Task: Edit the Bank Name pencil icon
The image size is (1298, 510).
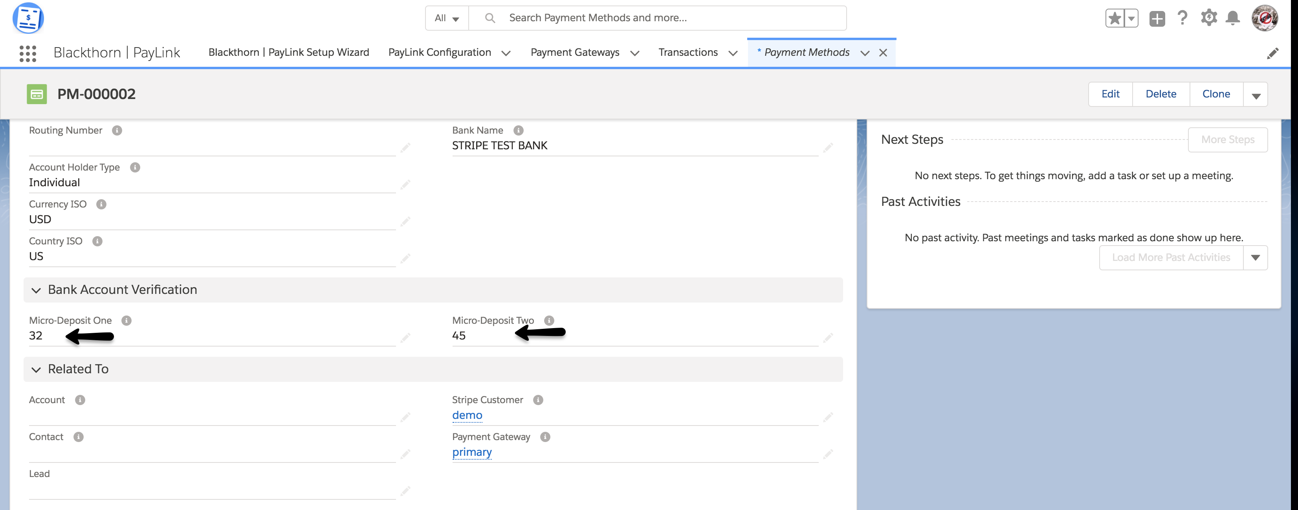Action: point(828,148)
